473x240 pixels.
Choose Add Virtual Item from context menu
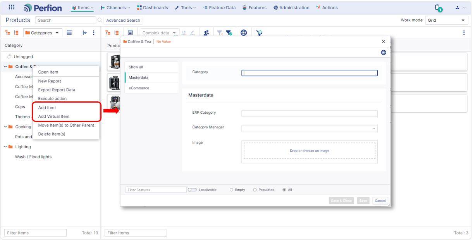pos(53,117)
